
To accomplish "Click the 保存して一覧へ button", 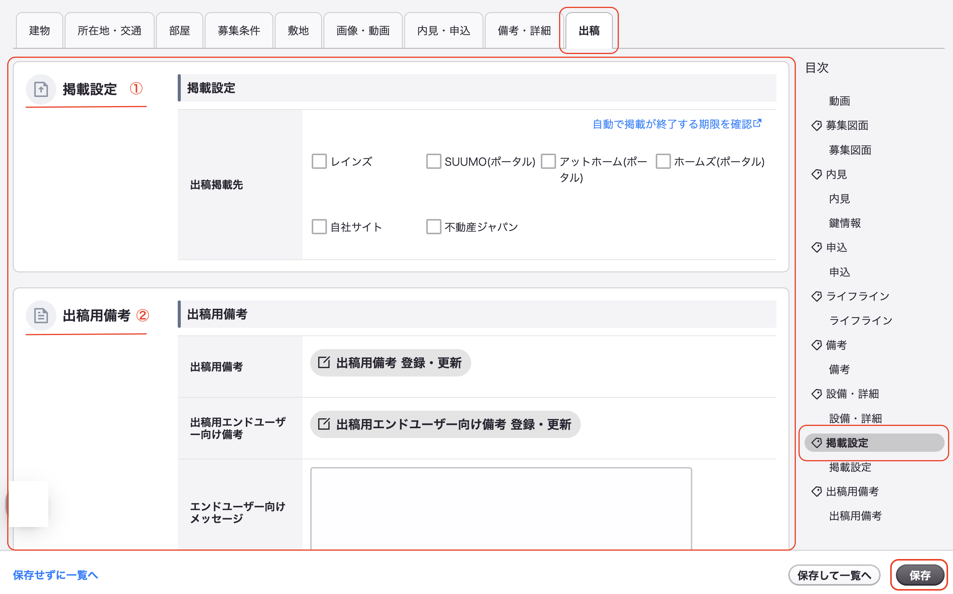I will point(834,575).
